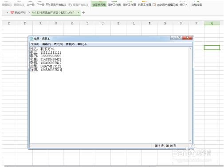Select column L header in WPS
This screenshot has height=167, width=224.
point(134,23)
